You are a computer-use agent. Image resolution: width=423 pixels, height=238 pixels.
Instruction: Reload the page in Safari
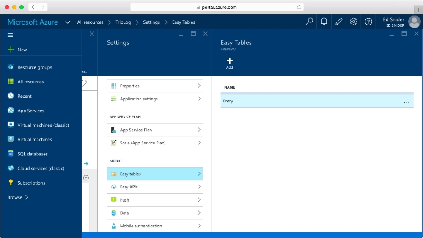coord(299,7)
